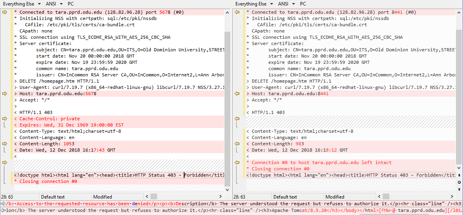The height and width of the screenshot is (215, 463).
Task: Click right pane 'Connected to tara.pprd.odu.edu' port 8441 line
Action: click(351, 12)
